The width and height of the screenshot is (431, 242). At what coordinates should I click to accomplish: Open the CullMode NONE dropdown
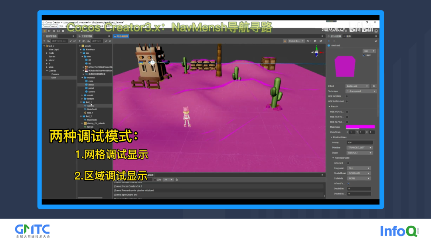click(359, 178)
